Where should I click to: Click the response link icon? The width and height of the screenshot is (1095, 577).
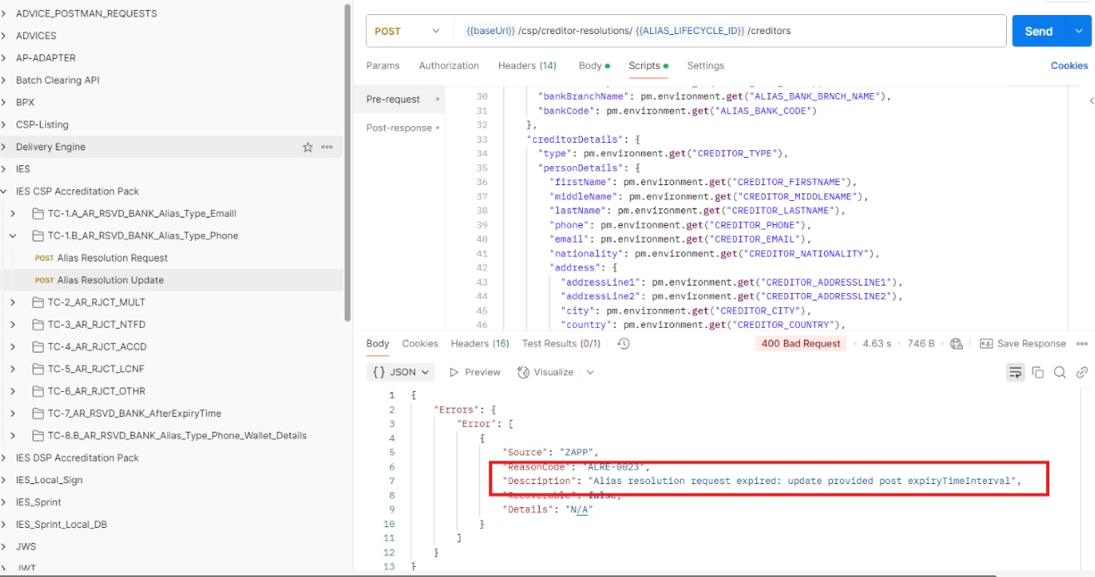coord(1082,372)
